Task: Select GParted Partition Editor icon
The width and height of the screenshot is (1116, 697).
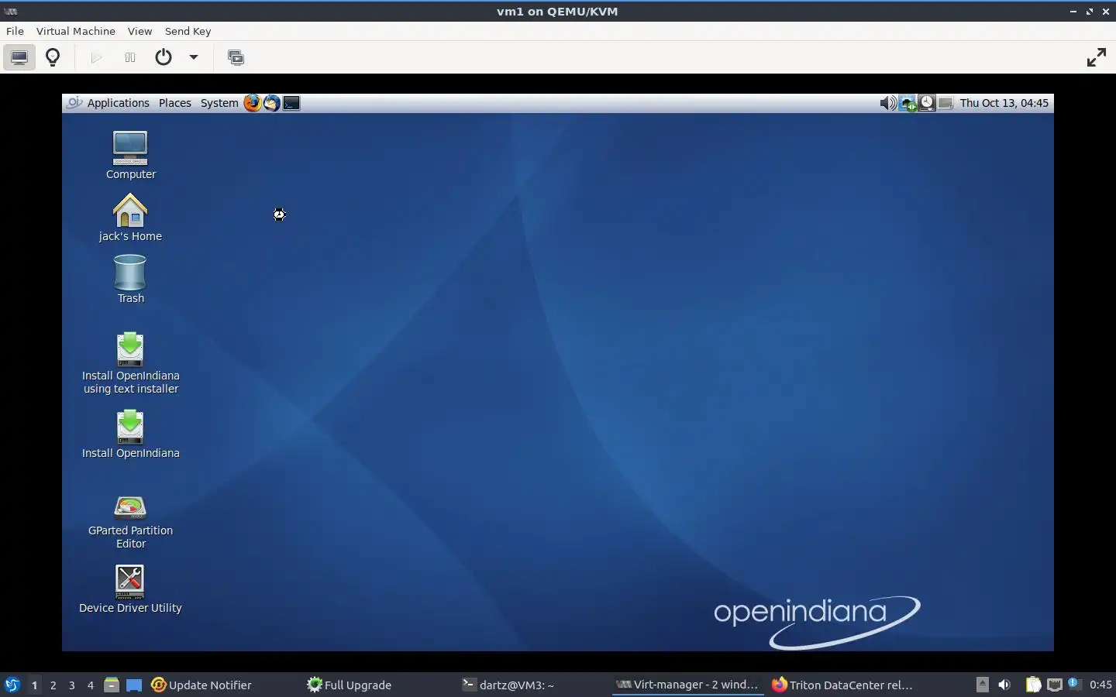Action: pyautogui.click(x=130, y=522)
